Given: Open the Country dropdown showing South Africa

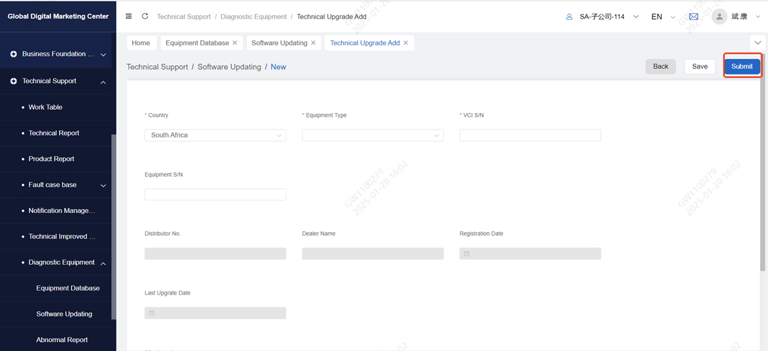Looking at the screenshot, I should [x=215, y=135].
